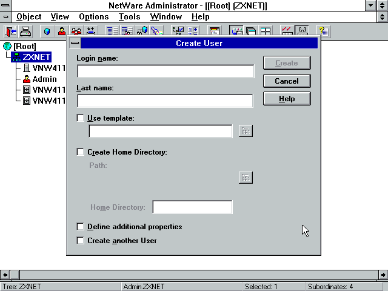Open the Window menu

166,16
